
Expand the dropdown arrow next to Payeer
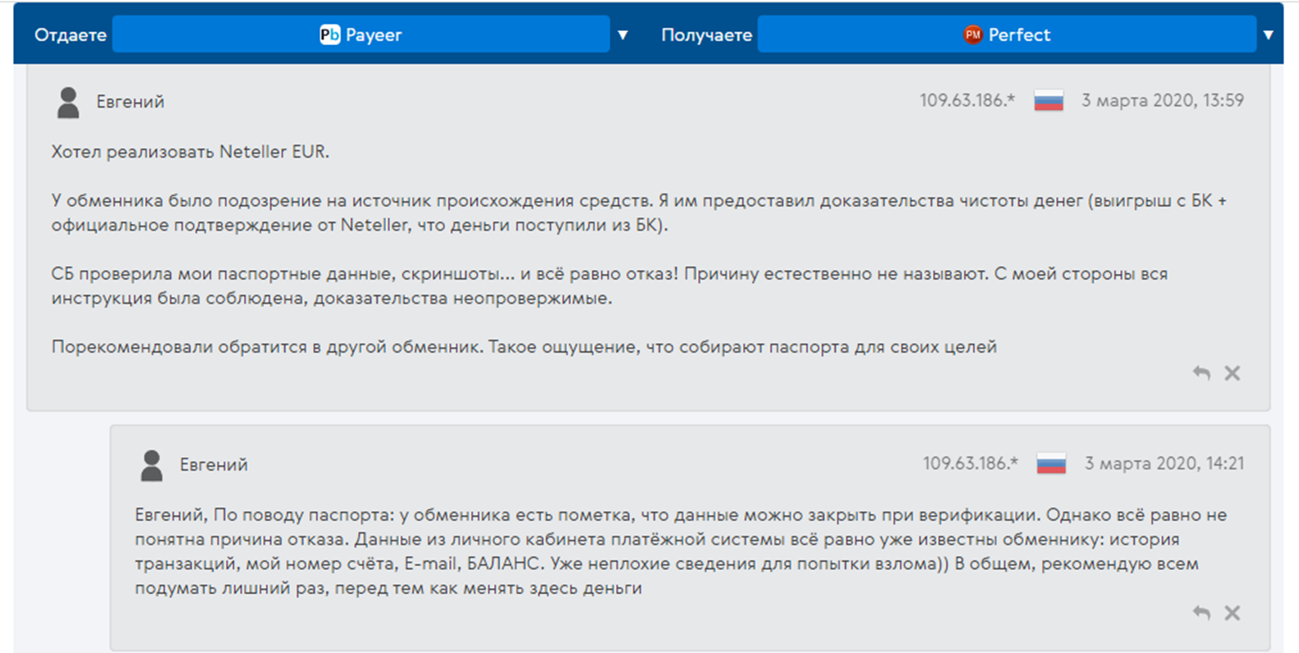pos(622,34)
